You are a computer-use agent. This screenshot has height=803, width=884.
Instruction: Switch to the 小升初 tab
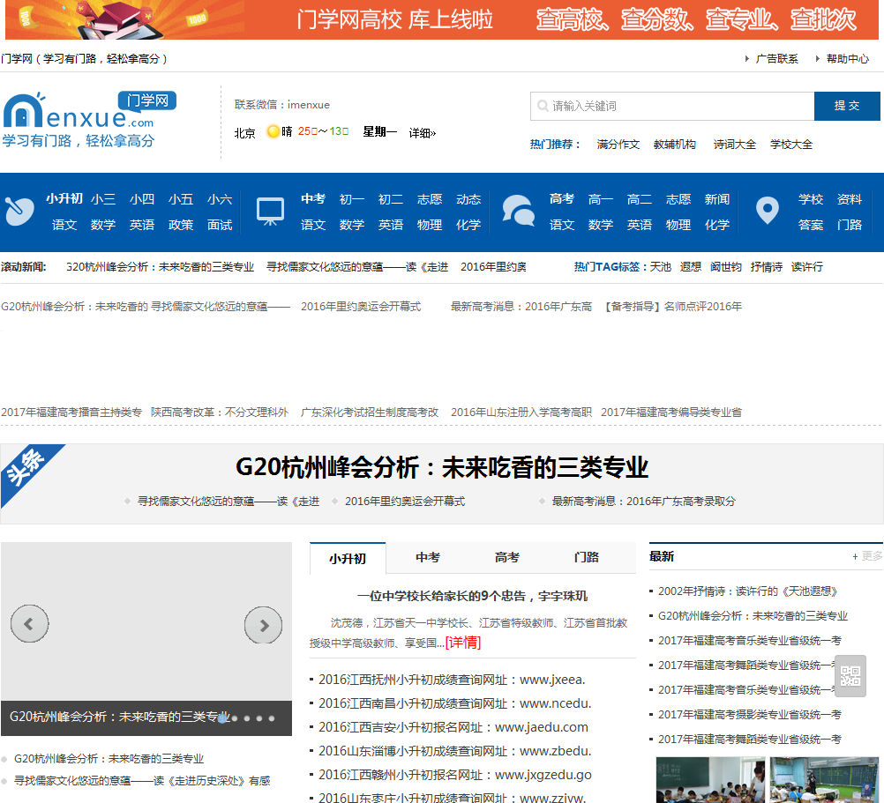coord(348,558)
